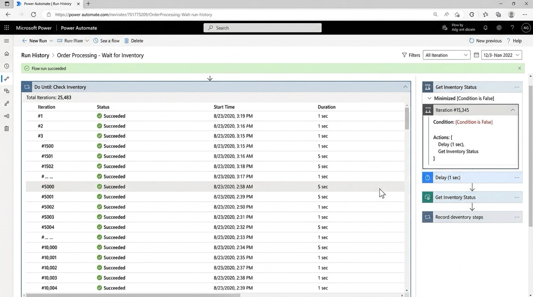Click the help question mark in header
Screen dimensions: 533x297
512,28
